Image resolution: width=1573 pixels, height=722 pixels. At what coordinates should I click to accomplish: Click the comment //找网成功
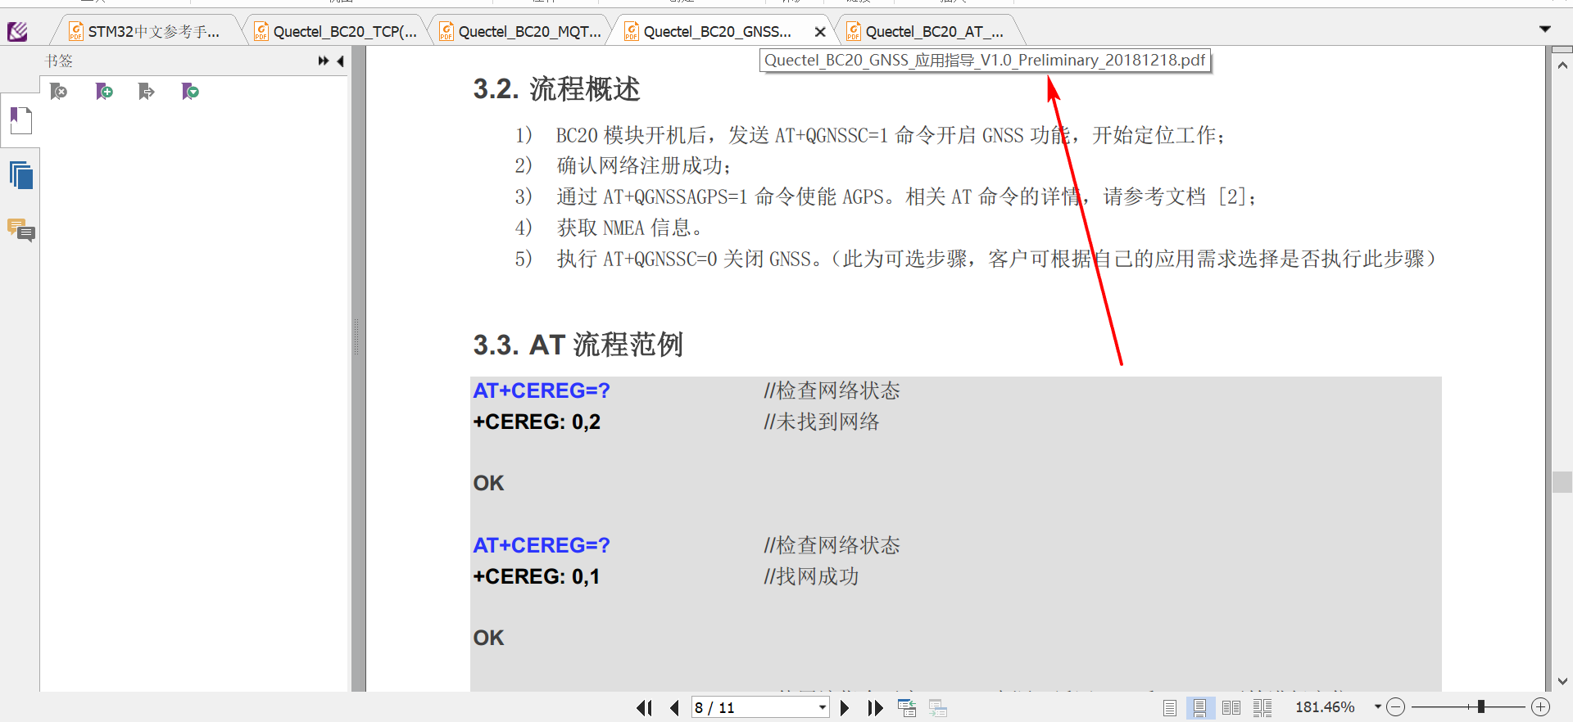pyautogui.click(x=811, y=576)
